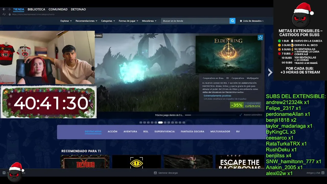Viewport: 327px width, 184px height.
Task: Click the Elden Ring description paragraph
Action: 231,88
